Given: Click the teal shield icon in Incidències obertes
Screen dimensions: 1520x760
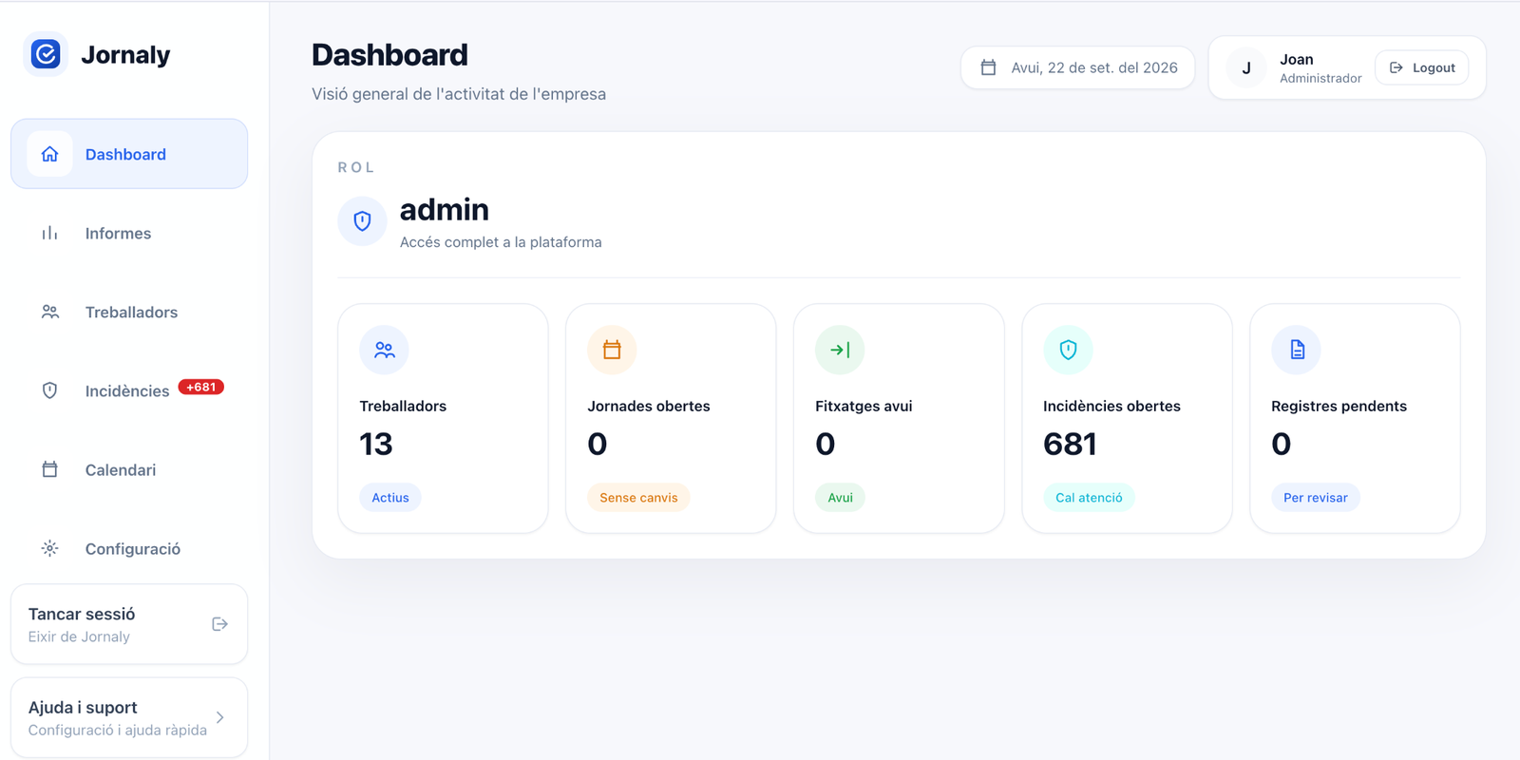Looking at the screenshot, I should tap(1068, 350).
